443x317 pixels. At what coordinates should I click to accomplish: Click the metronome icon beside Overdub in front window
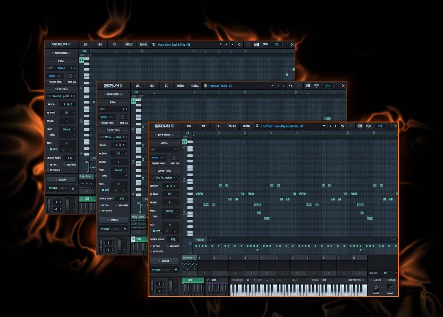click(176, 269)
